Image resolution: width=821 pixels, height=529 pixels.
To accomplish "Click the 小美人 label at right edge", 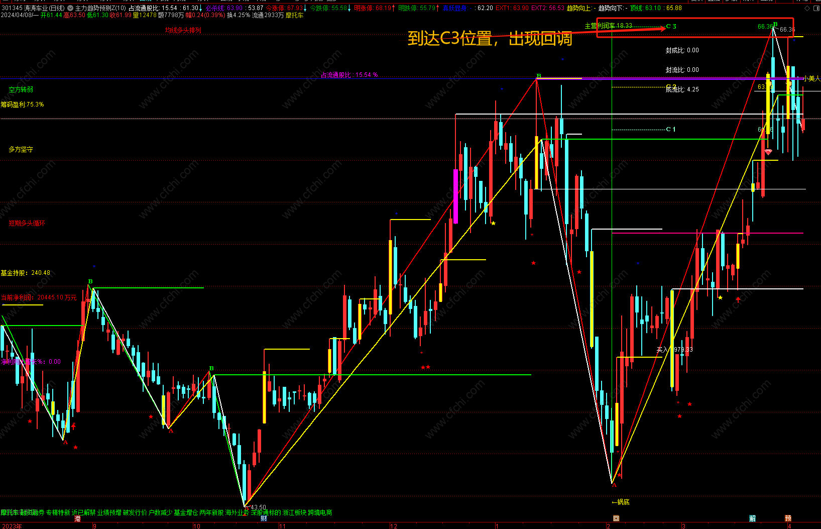I will (812, 78).
